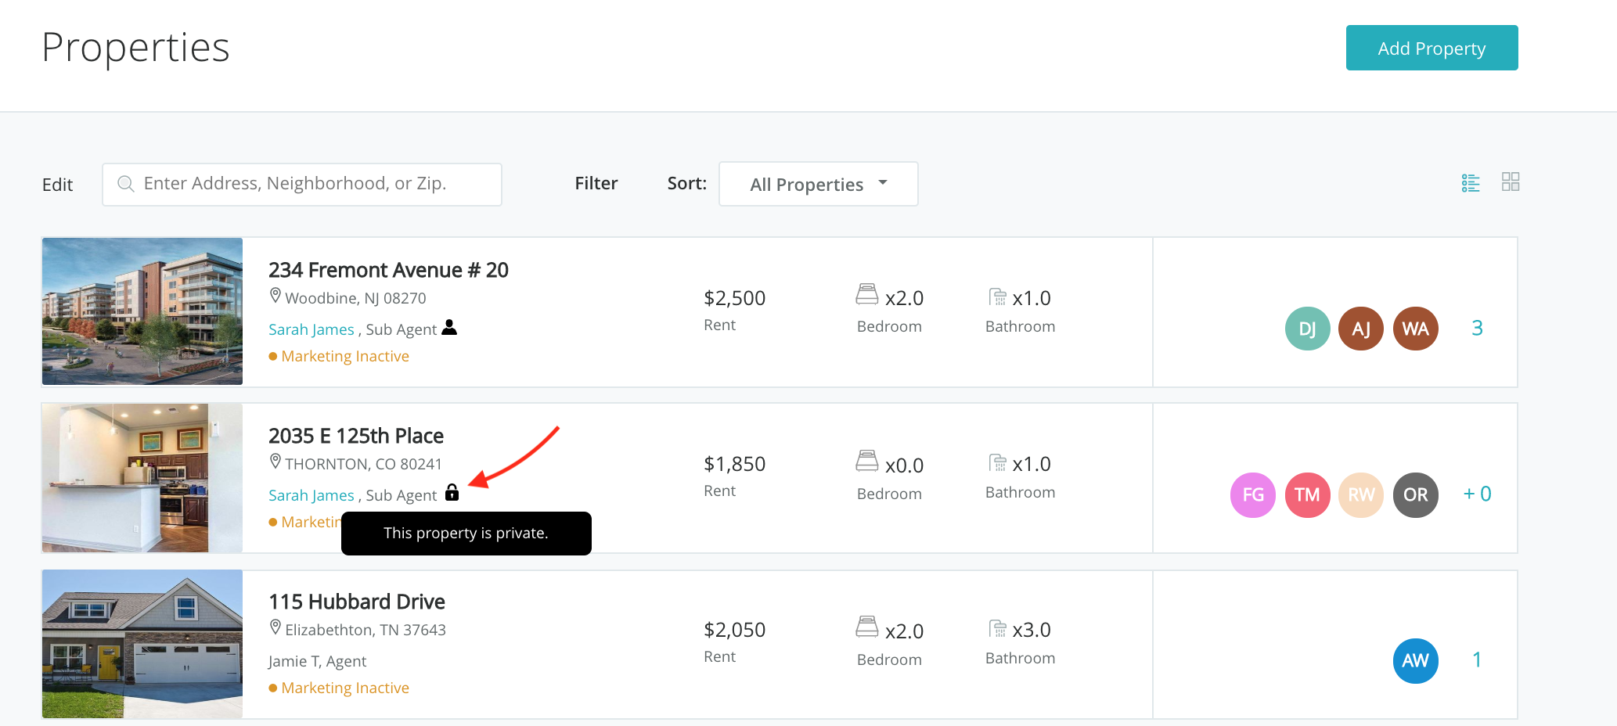Click Edit next to the search box
Screen dimensions: 1617x726
tap(57, 185)
